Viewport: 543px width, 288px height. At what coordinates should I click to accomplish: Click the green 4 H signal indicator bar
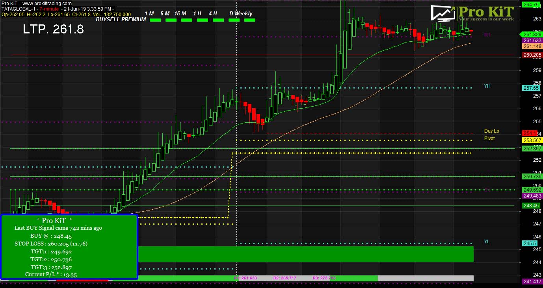[x=218, y=20]
